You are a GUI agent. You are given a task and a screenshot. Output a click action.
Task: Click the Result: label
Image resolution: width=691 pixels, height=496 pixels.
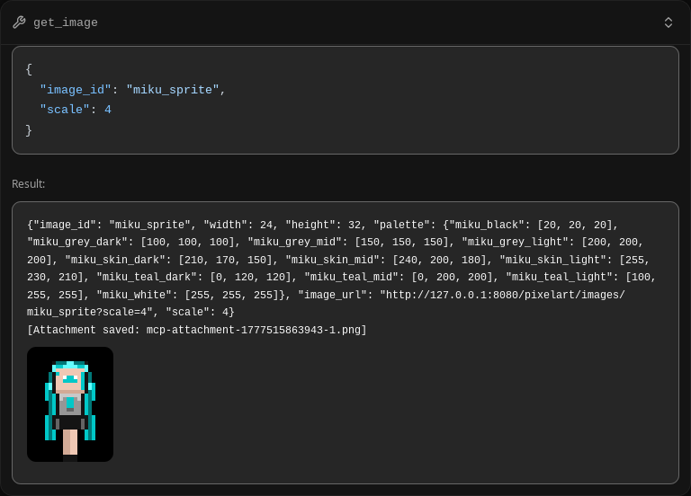(29, 183)
